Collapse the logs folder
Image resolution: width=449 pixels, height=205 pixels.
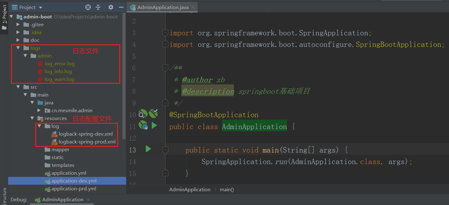point(18,48)
